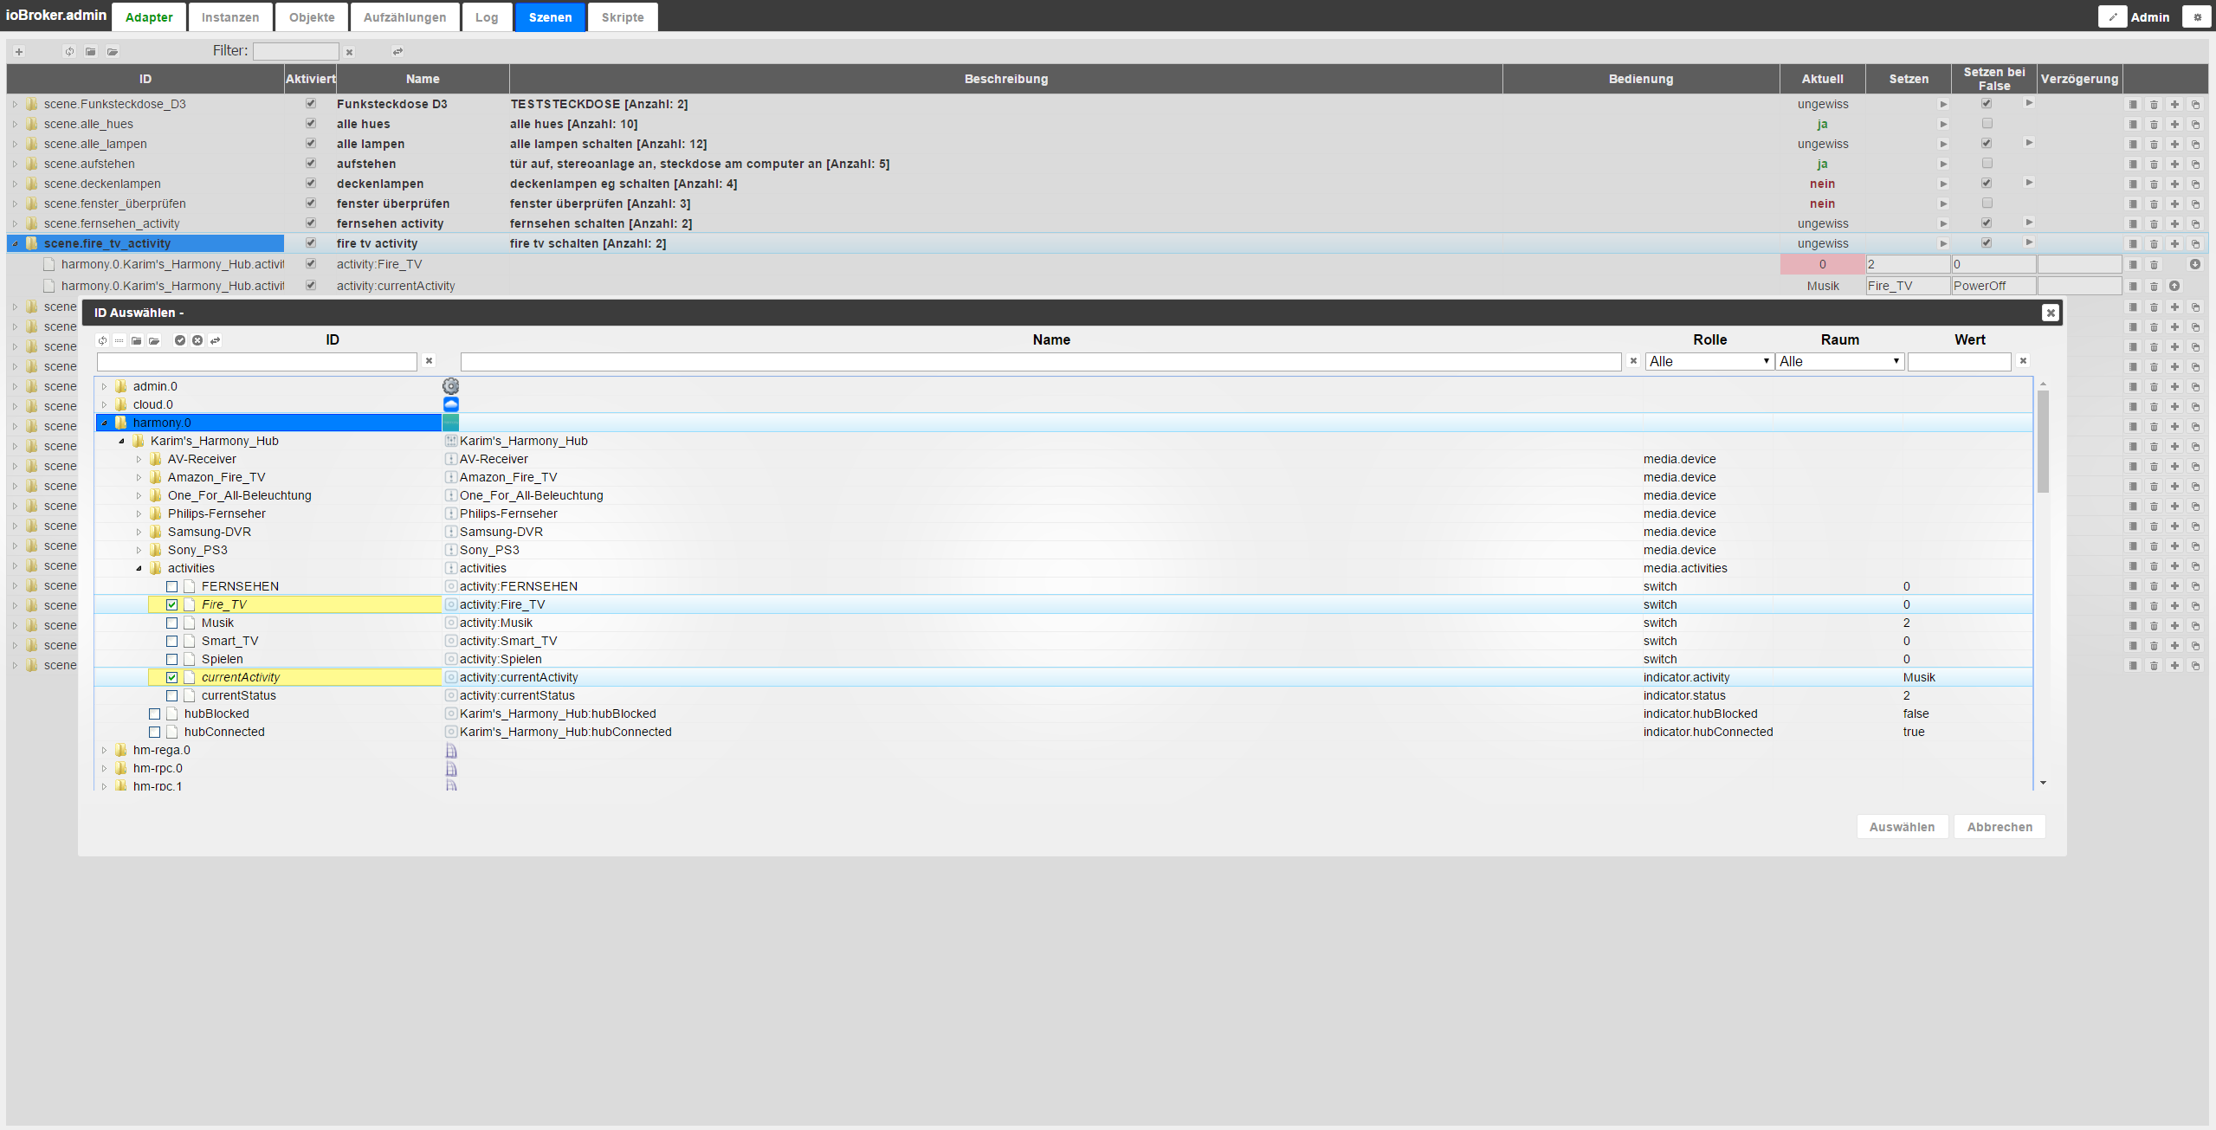Collapse the activities tree folder
This screenshot has height=1130, width=2216.
pyautogui.click(x=139, y=569)
